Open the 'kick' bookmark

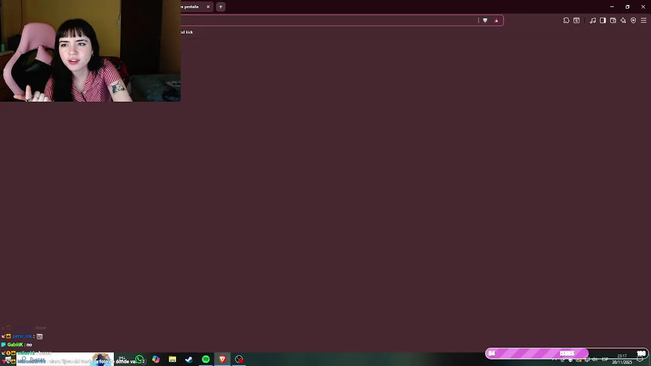click(187, 32)
